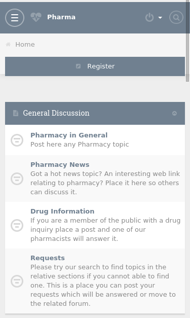Click the Pharmacy News forum status icon
190x318 pixels.
point(17,179)
